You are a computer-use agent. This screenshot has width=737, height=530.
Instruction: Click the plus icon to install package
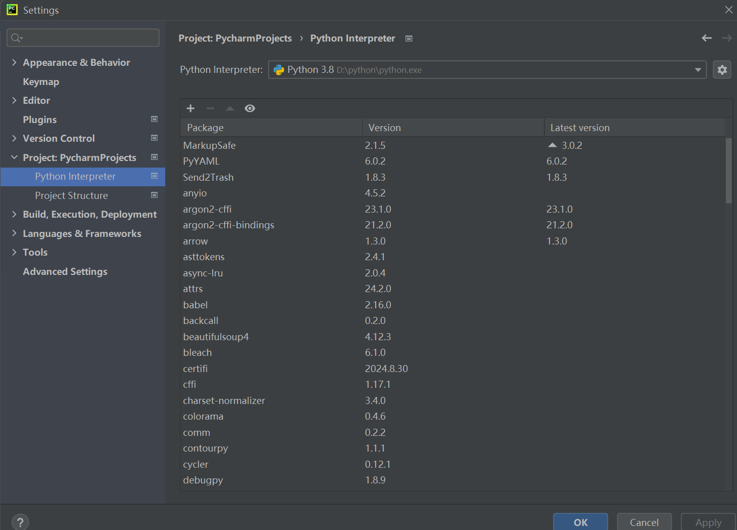pyautogui.click(x=191, y=108)
